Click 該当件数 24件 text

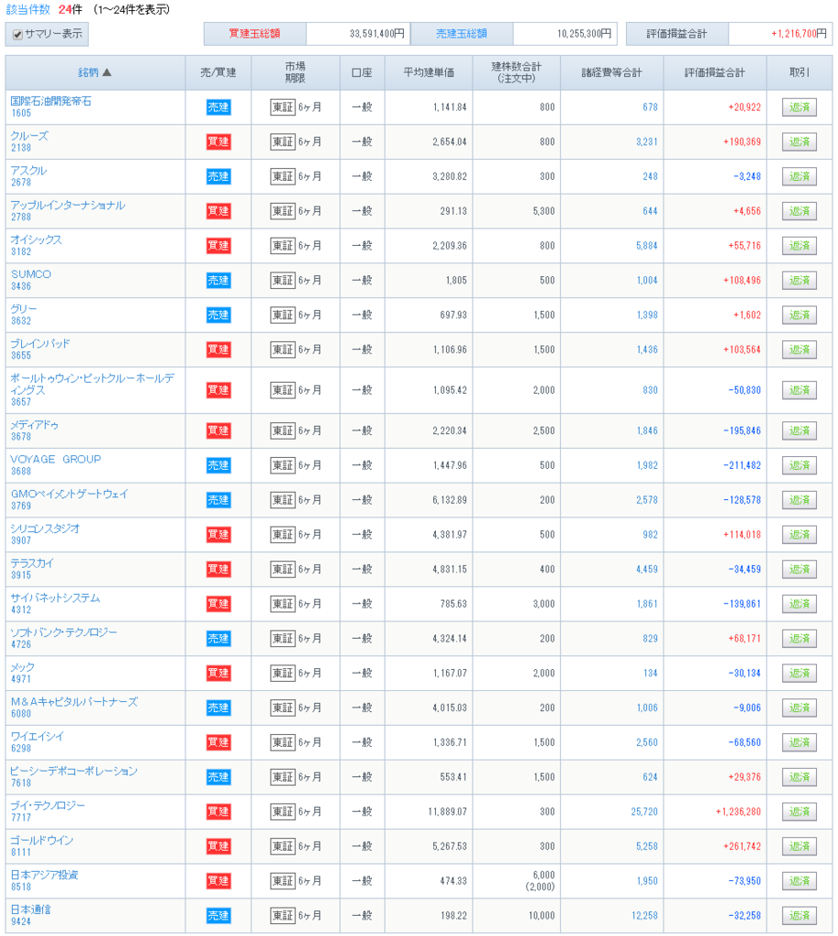coord(44,9)
